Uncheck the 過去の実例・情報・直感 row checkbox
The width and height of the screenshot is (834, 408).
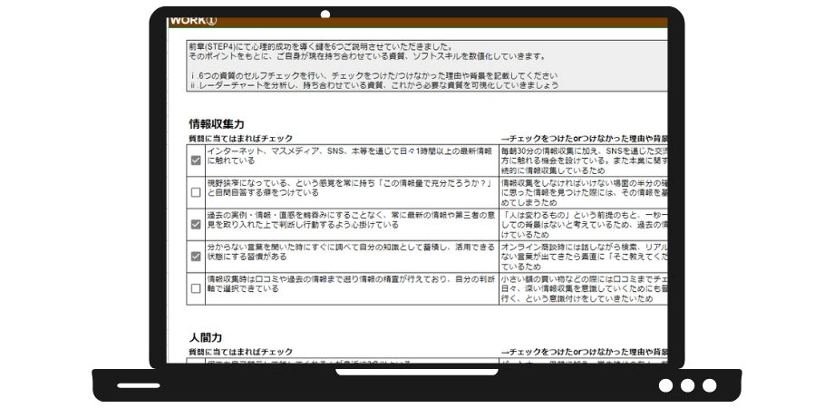(x=196, y=225)
